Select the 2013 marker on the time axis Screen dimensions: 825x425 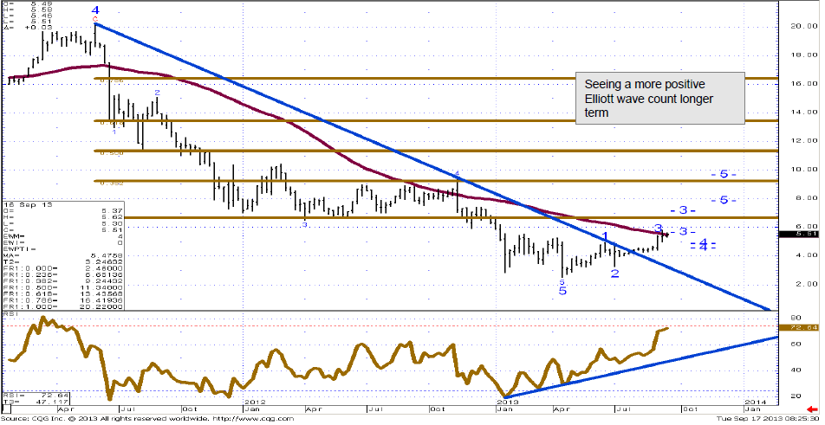point(506,402)
